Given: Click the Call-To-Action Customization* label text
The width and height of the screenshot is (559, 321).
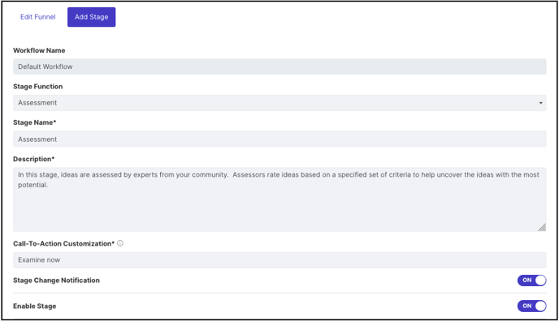Looking at the screenshot, I should click(x=64, y=243).
